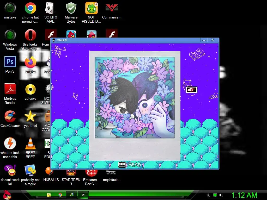Open the volume speaker tray icon
The height and width of the screenshot is (200, 267).
[221, 195]
